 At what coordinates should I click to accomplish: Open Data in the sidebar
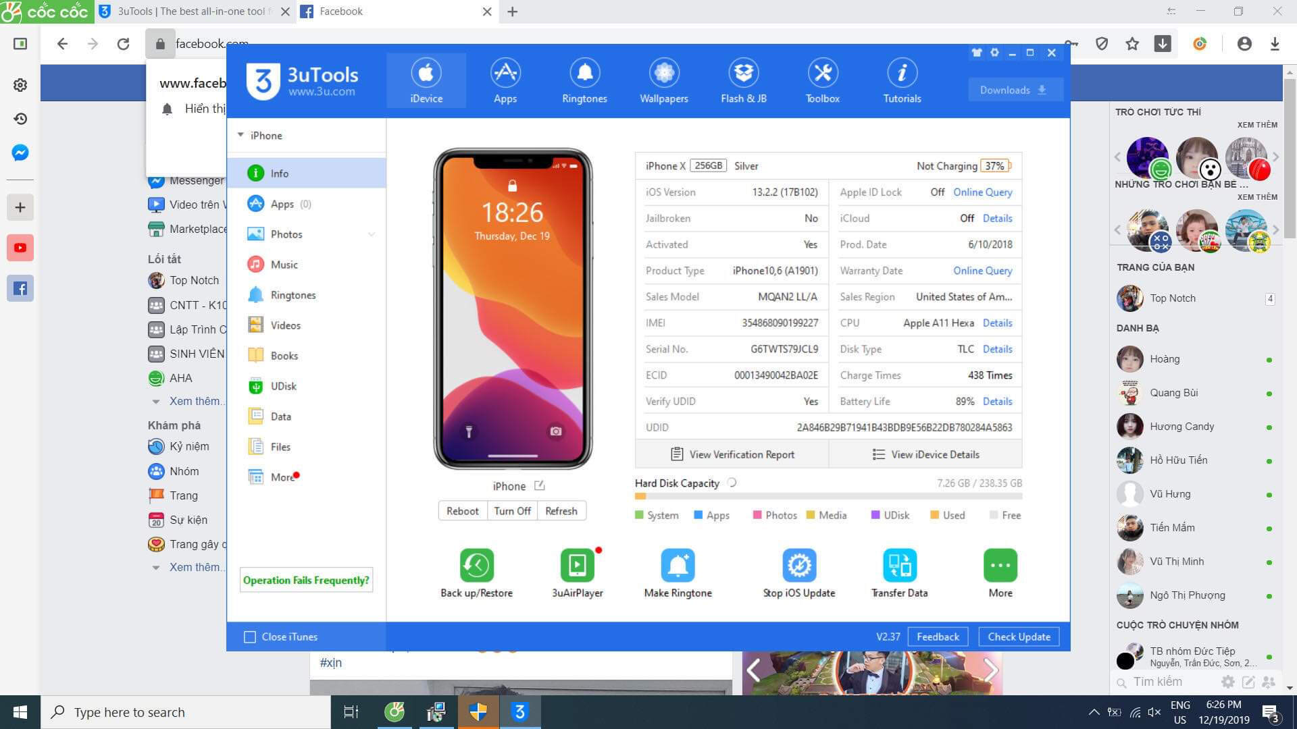307,416
